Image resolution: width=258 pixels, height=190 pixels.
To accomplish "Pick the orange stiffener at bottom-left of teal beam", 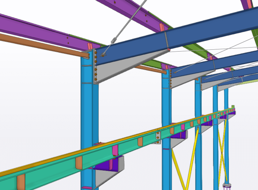I will 21,183.
